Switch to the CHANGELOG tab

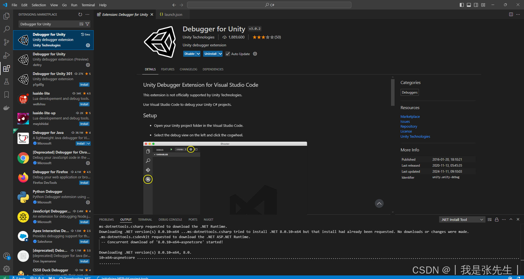pos(188,69)
